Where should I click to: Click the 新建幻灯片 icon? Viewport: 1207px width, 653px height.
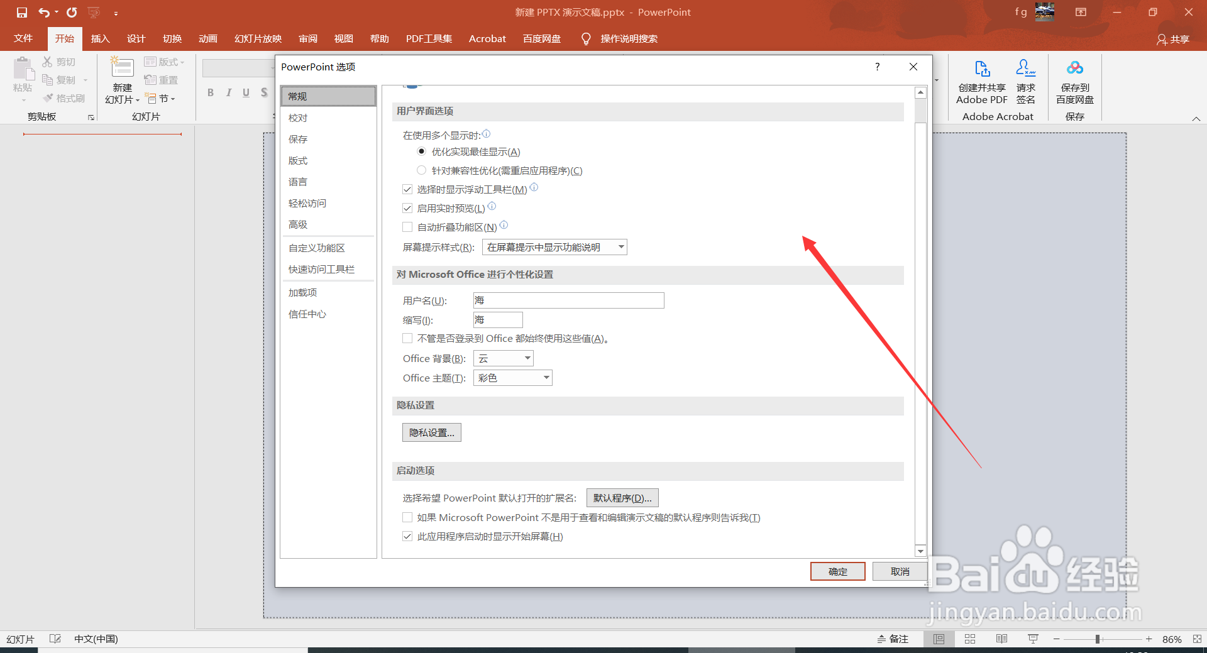pyautogui.click(x=120, y=75)
